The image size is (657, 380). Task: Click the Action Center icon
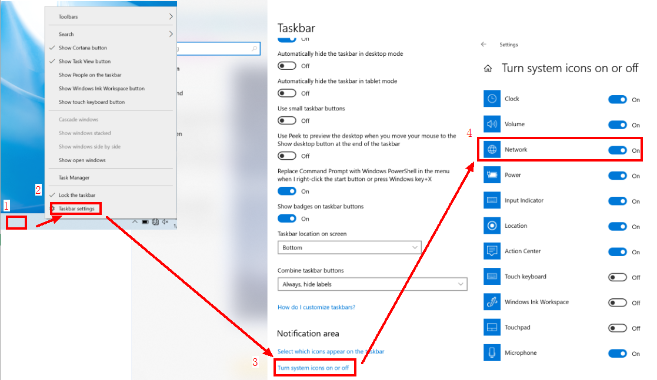[x=492, y=251]
